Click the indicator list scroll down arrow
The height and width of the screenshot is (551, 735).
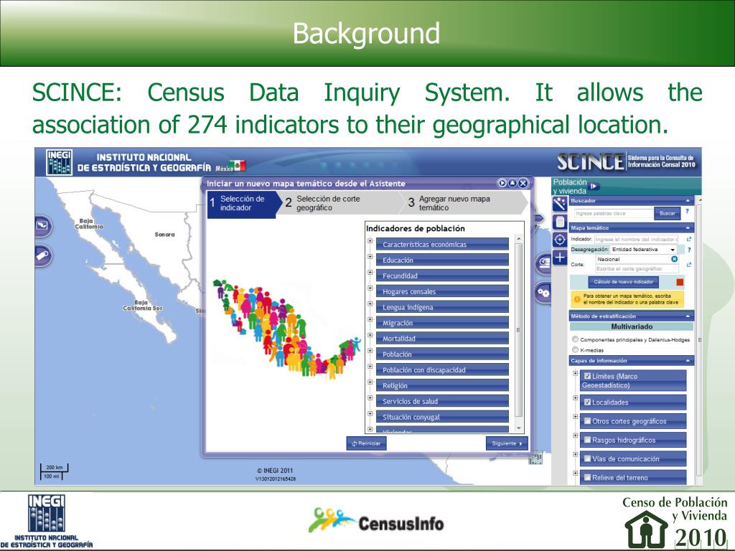point(518,428)
